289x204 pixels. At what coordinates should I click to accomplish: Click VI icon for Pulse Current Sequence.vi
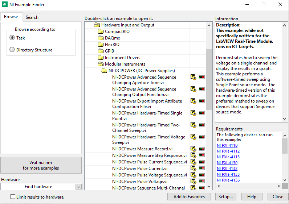(x=194, y=162)
